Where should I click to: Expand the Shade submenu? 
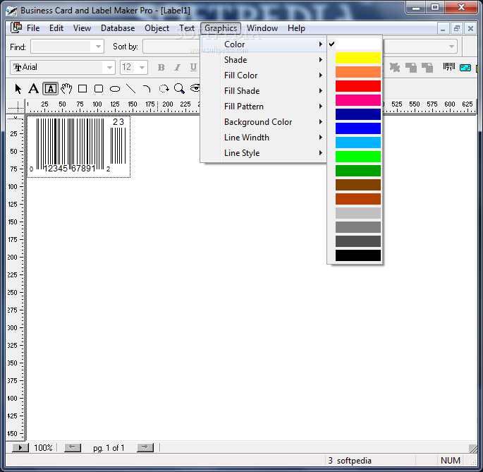(264, 60)
